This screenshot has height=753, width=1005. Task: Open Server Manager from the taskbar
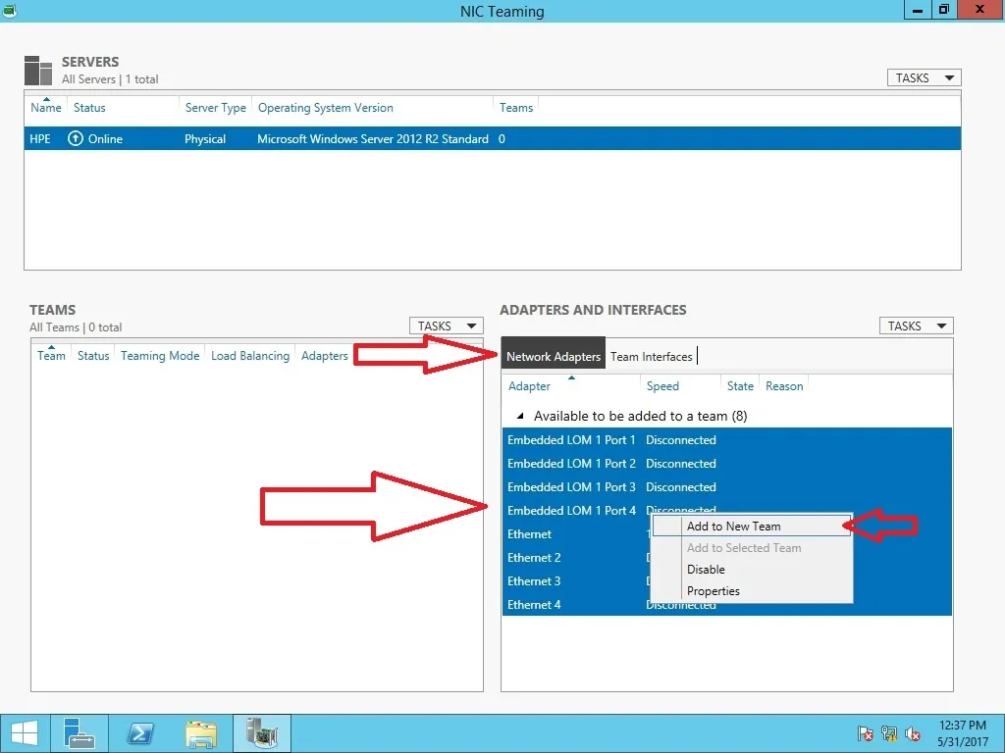pyautogui.click(x=79, y=733)
